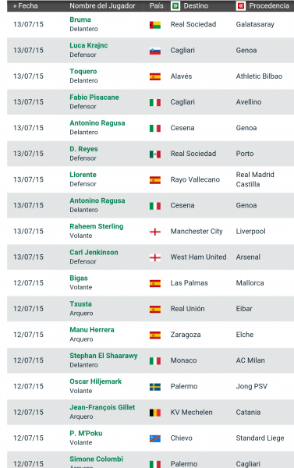The image size is (294, 468).
Task: Click Luca Krajnc's Slovenia flag icon
Action: click(x=155, y=51)
